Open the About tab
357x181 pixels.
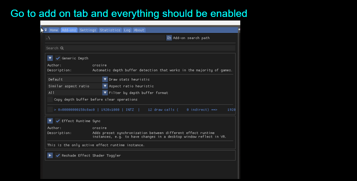click(x=139, y=30)
